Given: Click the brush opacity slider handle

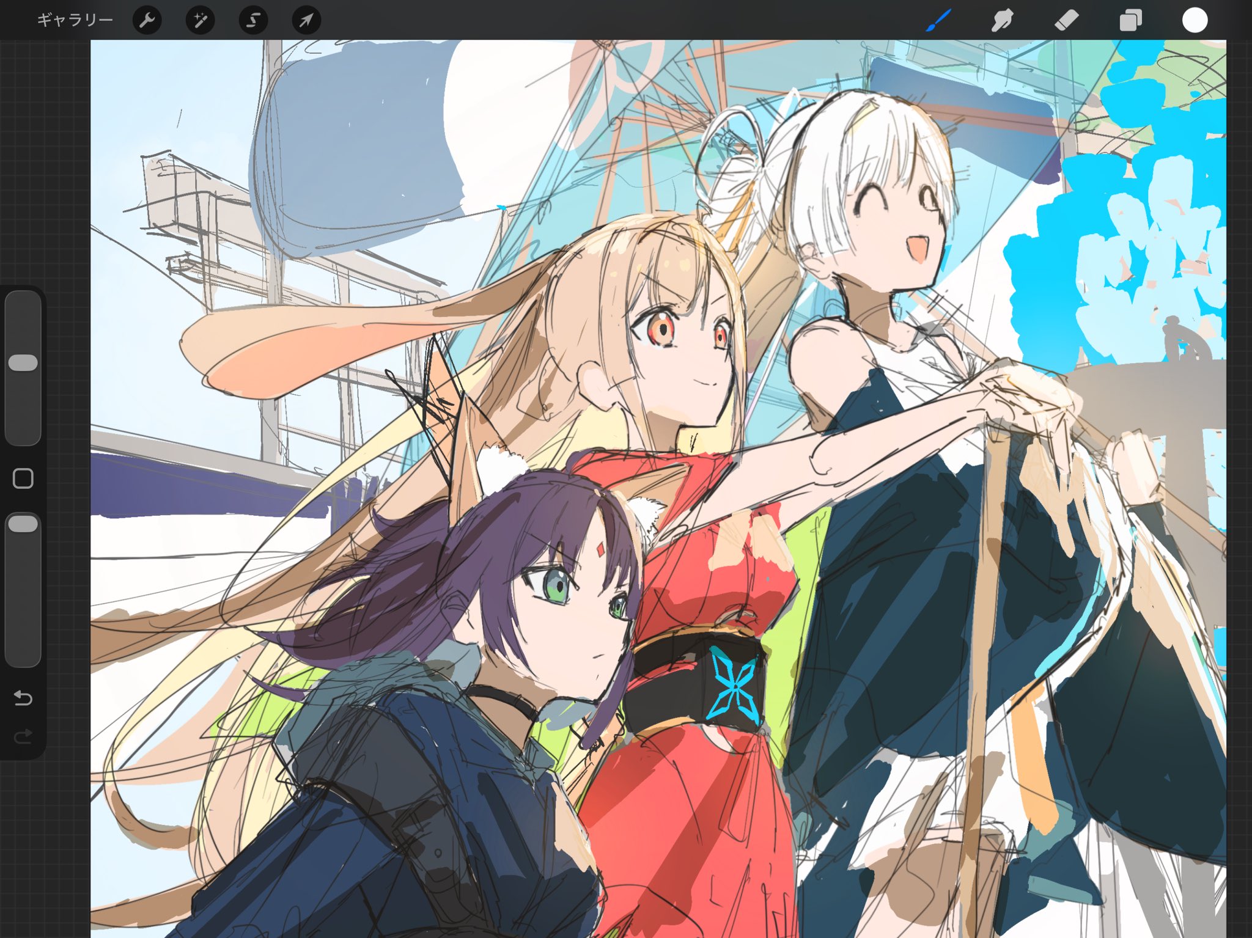Looking at the screenshot, I should pos(23,524).
